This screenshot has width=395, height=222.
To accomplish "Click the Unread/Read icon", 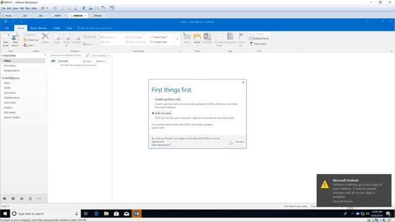I will tap(219, 39).
